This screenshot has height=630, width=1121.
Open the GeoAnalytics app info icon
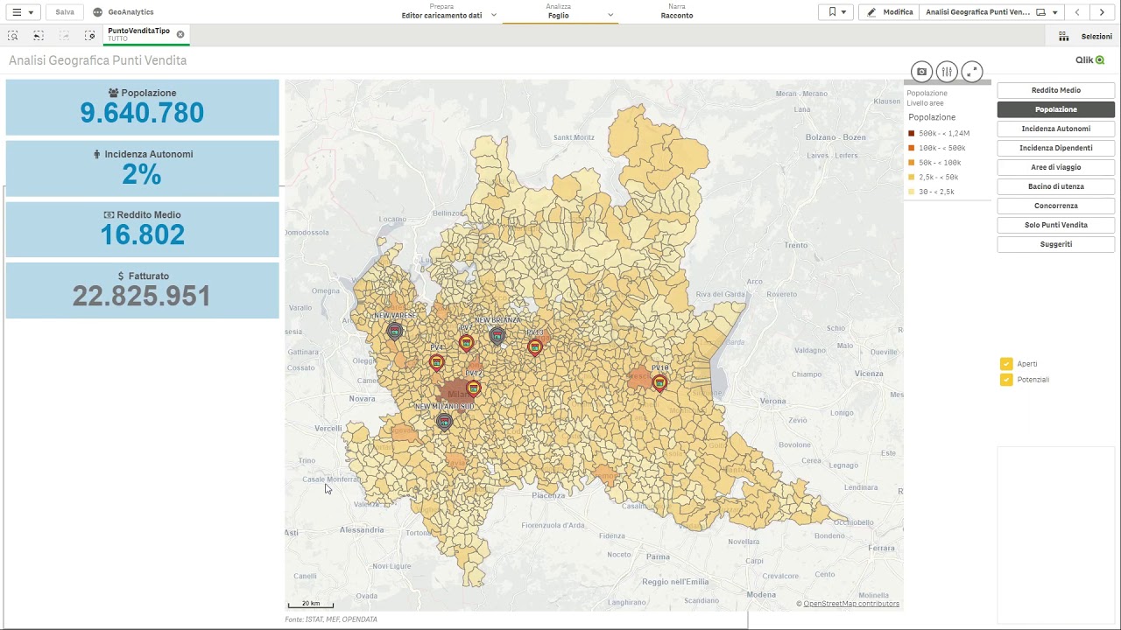tap(97, 12)
